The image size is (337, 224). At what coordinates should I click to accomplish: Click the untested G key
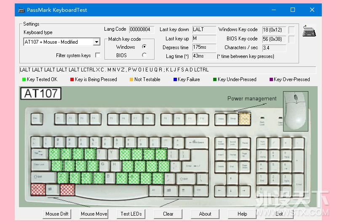[x=104, y=165]
